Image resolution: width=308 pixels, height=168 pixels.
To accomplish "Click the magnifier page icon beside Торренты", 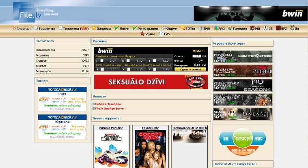I will point(36,28).
